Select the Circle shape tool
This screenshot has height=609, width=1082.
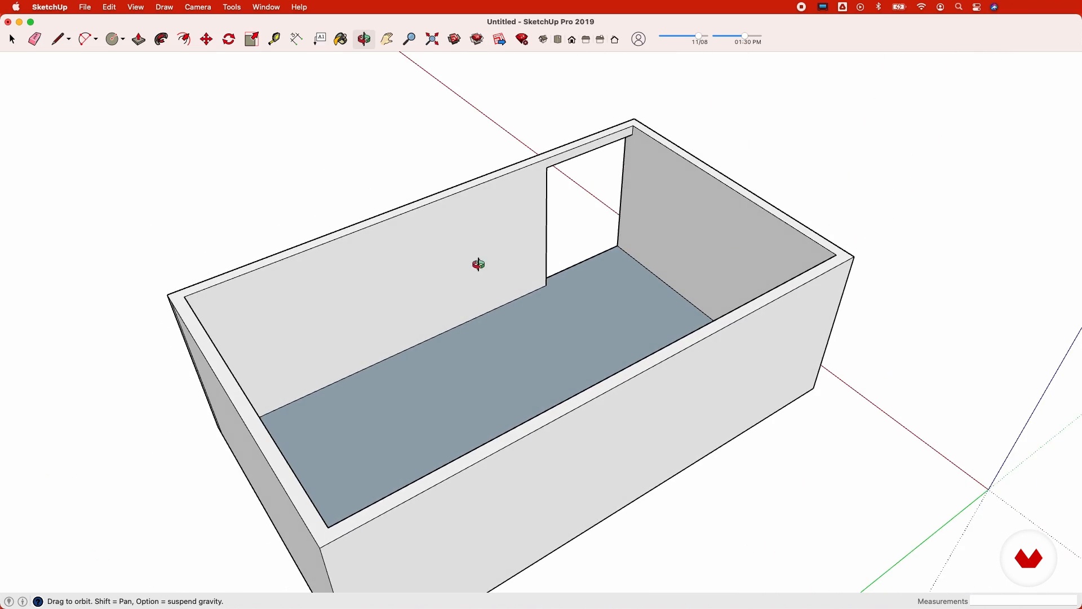click(x=113, y=39)
